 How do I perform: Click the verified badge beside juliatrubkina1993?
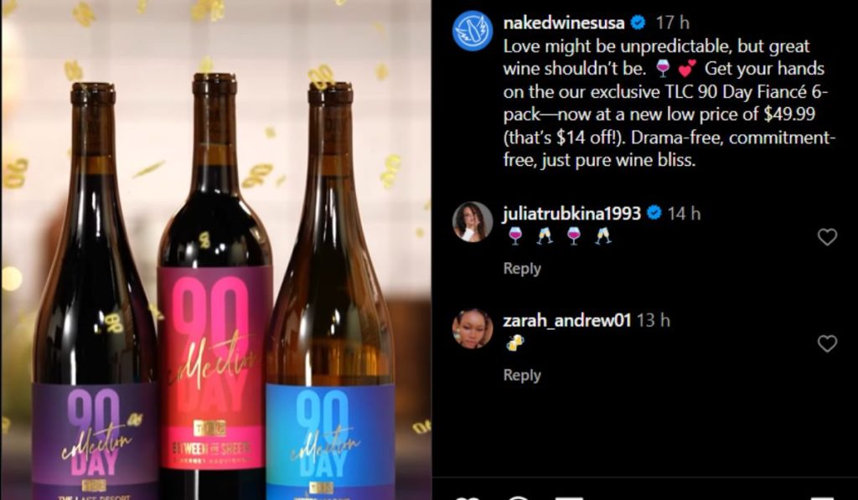(x=654, y=214)
